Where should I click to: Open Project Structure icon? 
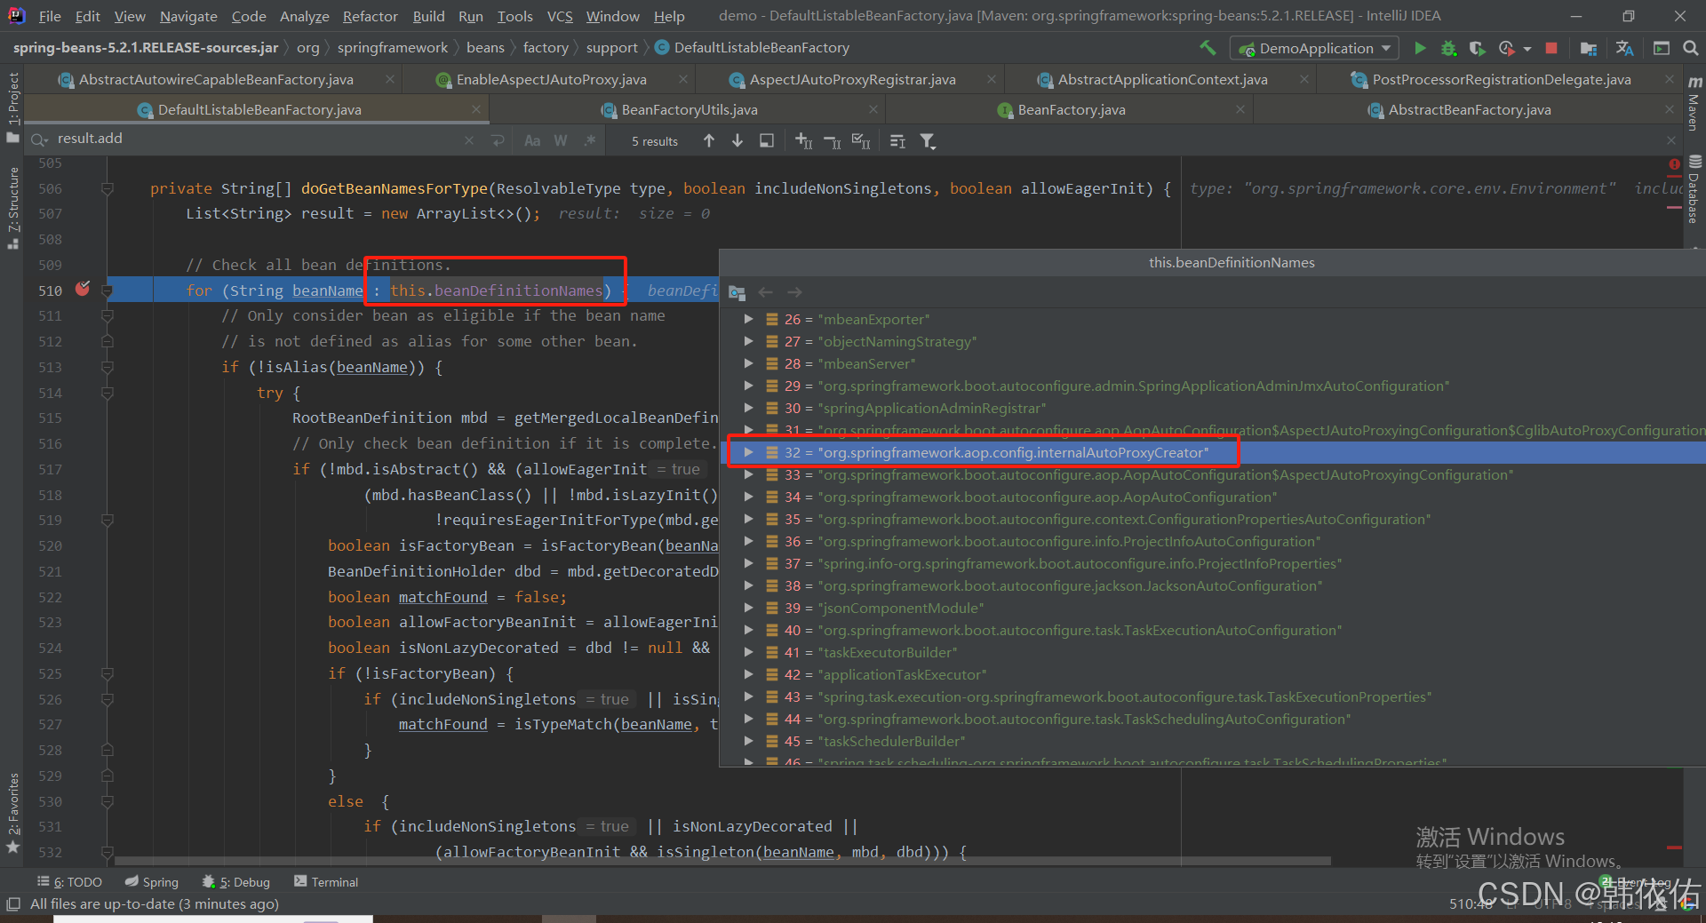point(1589,48)
